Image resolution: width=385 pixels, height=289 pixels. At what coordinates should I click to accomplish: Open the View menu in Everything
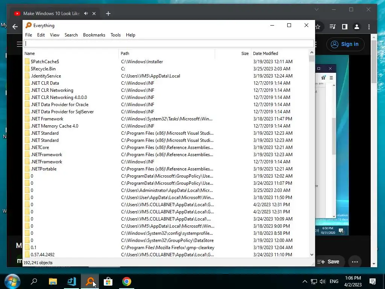[55, 35]
